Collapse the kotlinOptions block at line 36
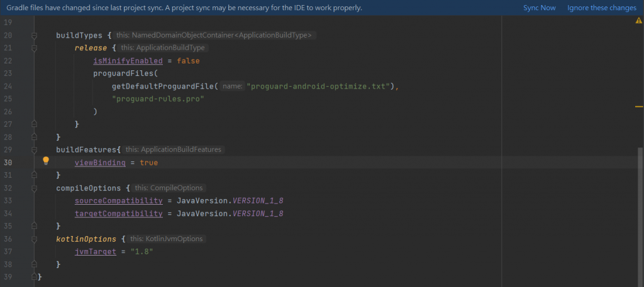Image resolution: width=644 pixels, height=287 pixels. 34,239
